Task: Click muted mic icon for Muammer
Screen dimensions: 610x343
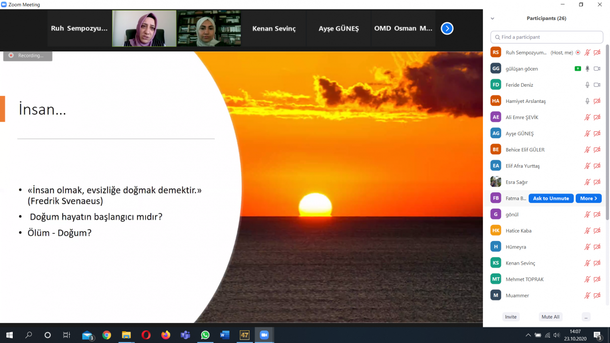Action: 587,295
